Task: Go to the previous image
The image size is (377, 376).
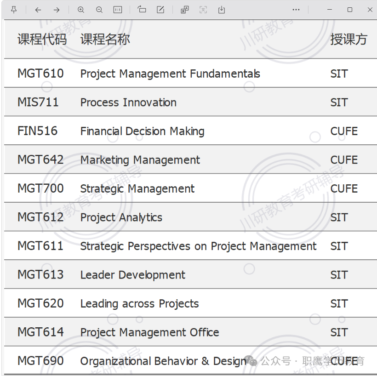Action: point(38,10)
